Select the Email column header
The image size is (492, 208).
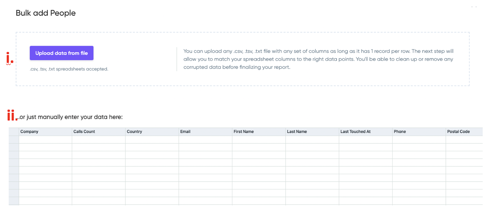tap(205, 132)
